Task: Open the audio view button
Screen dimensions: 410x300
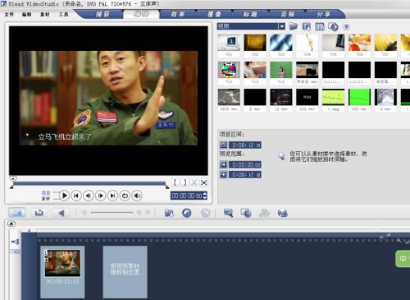Action: 61,213
